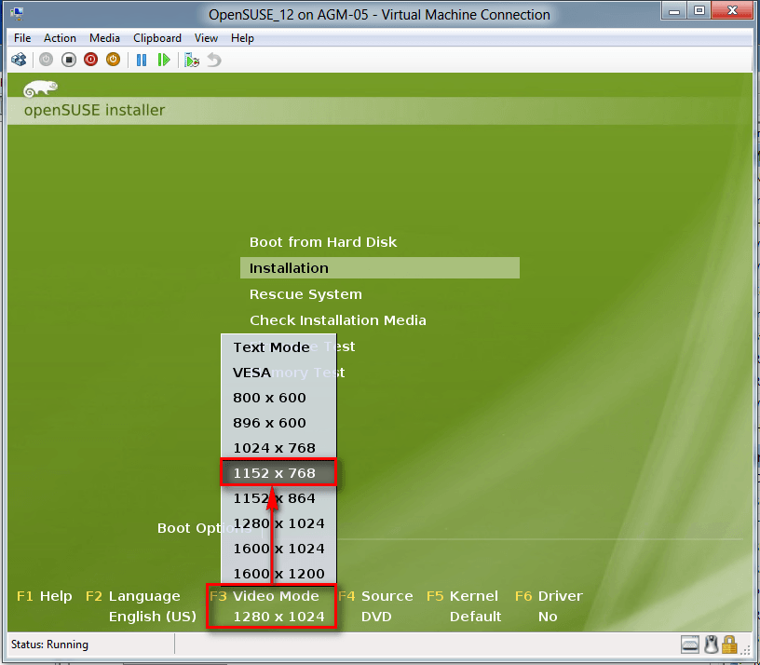Click the Turn Off VM stop icon
The width and height of the screenshot is (760, 665).
(68, 60)
